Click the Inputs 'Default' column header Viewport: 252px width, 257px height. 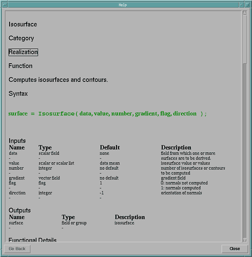tap(110, 147)
